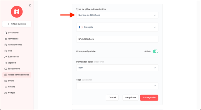
Task: Click the Quiz chat-bubble icon
Action: [x=6, y=51]
